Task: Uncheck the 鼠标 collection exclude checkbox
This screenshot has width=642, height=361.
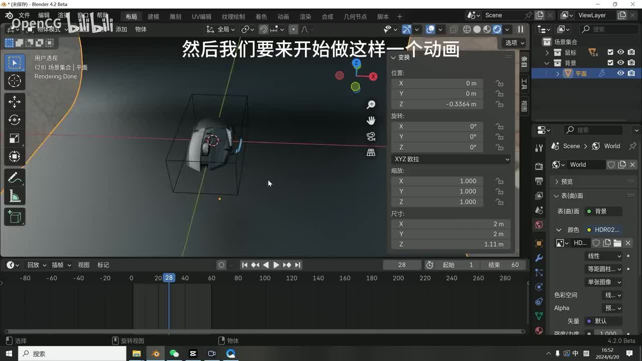Action: click(x=610, y=52)
